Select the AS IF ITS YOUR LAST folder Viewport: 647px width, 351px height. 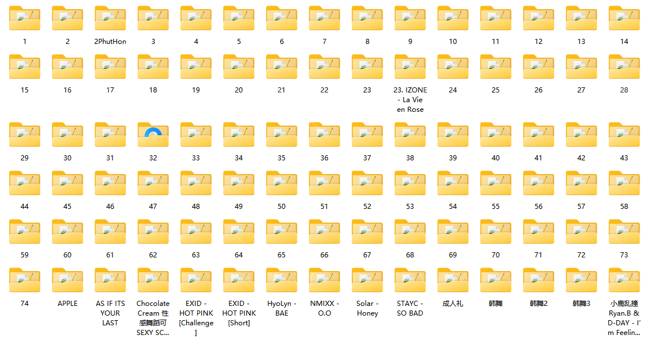(x=110, y=281)
